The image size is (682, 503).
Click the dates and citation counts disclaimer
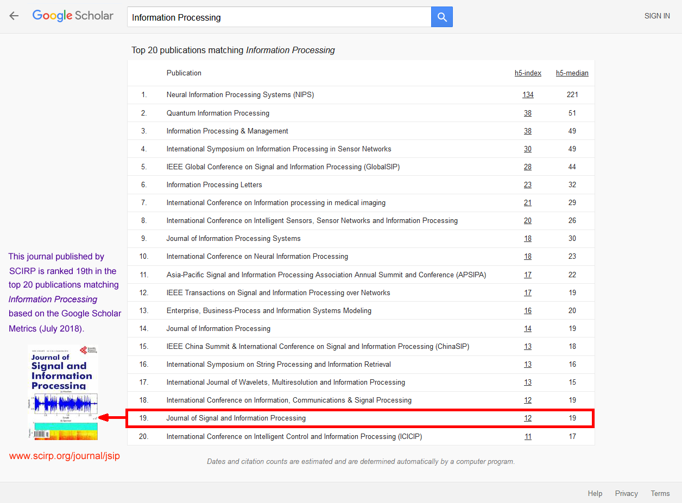coord(361,462)
